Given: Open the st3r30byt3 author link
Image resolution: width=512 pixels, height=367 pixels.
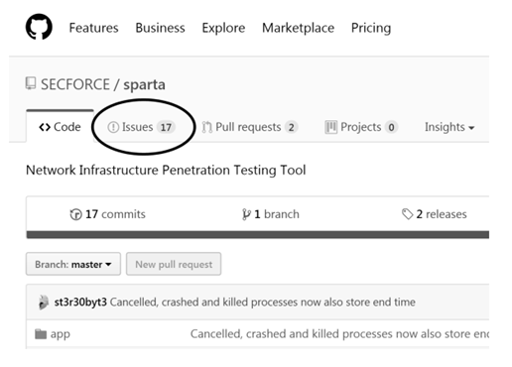Looking at the screenshot, I should (x=80, y=303).
